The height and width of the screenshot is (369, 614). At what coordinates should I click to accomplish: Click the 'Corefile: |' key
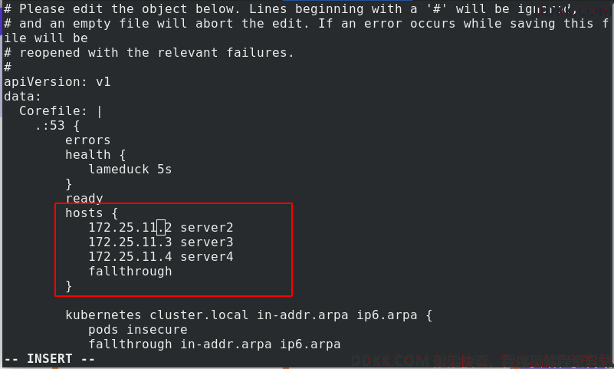[x=61, y=111]
